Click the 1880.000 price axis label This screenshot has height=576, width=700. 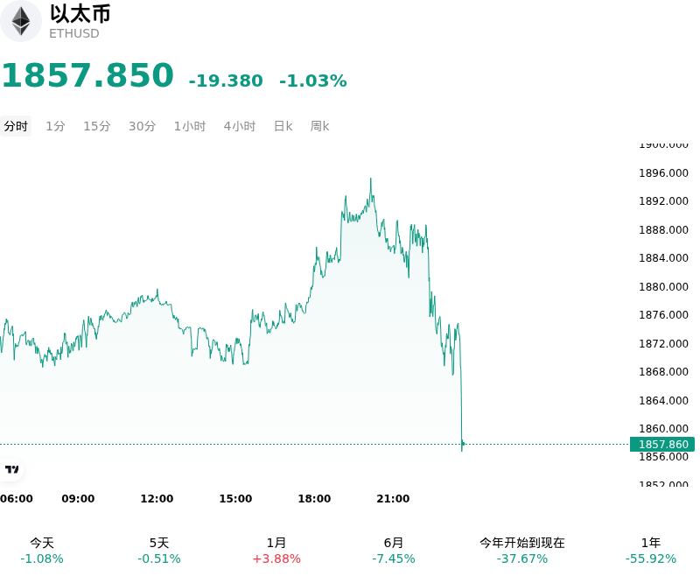663,286
